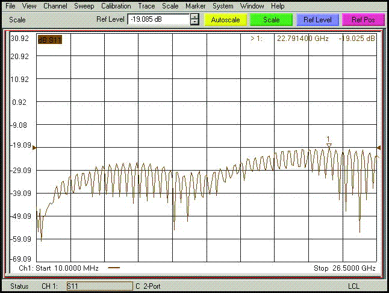
Task: Click the marker value -19.025 dB
Action: point(356,39)
